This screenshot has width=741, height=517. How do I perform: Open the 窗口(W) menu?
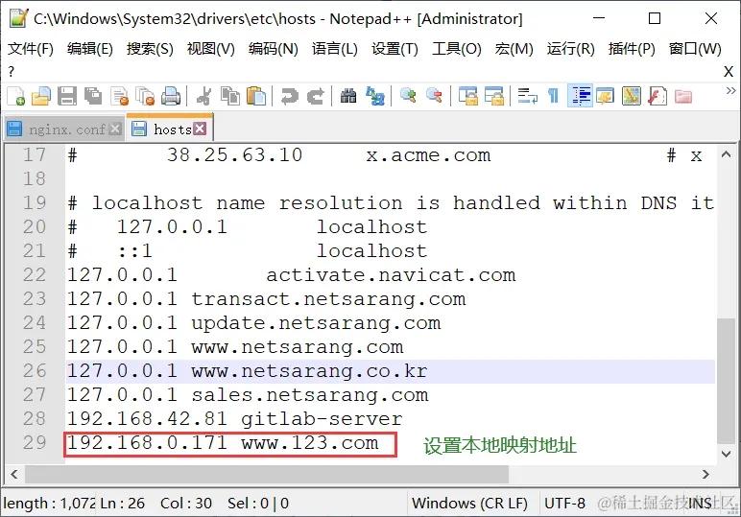[x=695, y=49]
